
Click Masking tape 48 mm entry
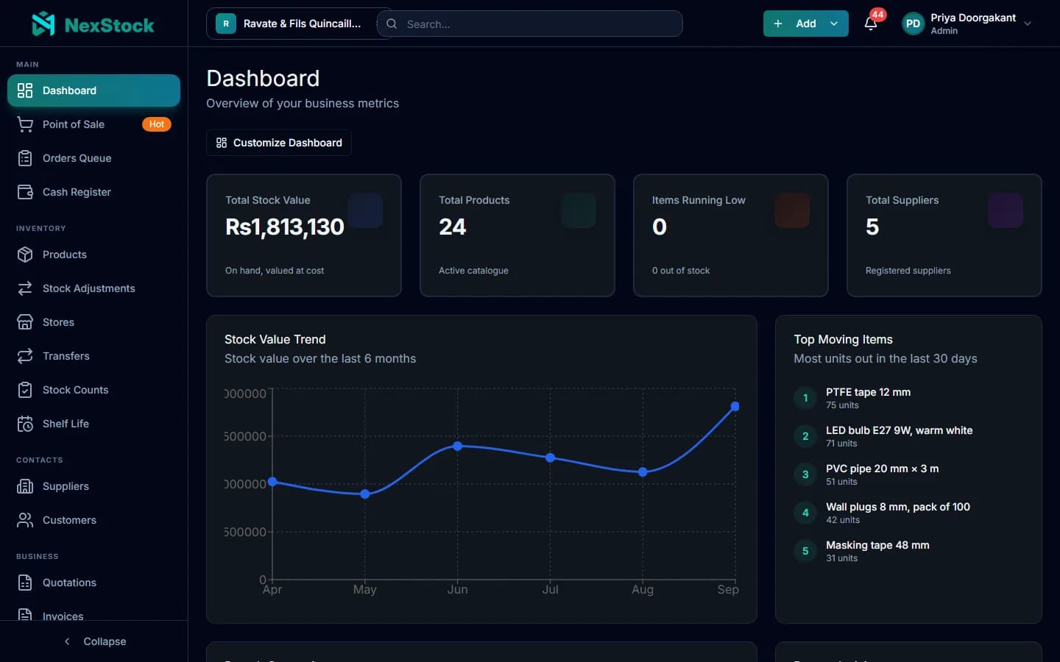point(909,551)
